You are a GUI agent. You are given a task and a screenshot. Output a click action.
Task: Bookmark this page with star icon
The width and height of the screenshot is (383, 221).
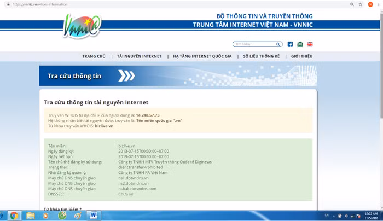point(360,4)
